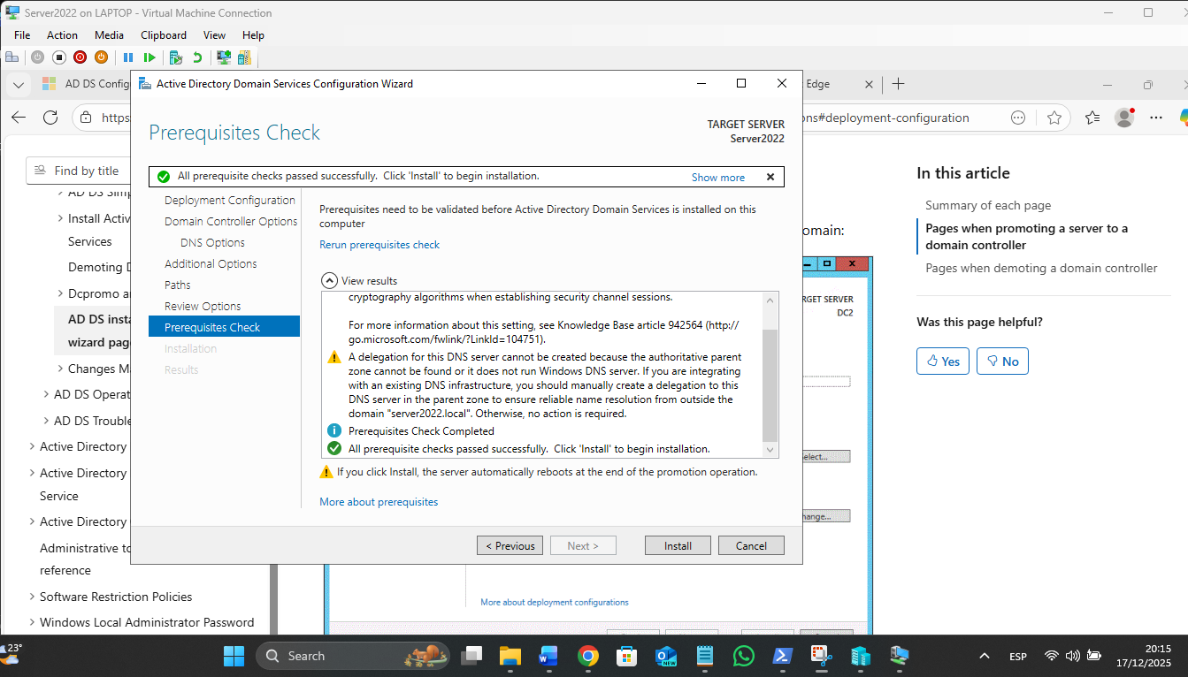
Task: Open the Clipboard menu
Action: pyautogui.click(x=163, y=35)
